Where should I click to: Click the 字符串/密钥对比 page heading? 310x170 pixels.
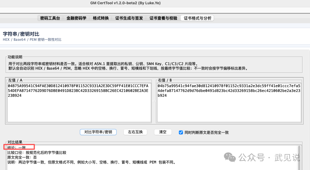click(21, 34)
